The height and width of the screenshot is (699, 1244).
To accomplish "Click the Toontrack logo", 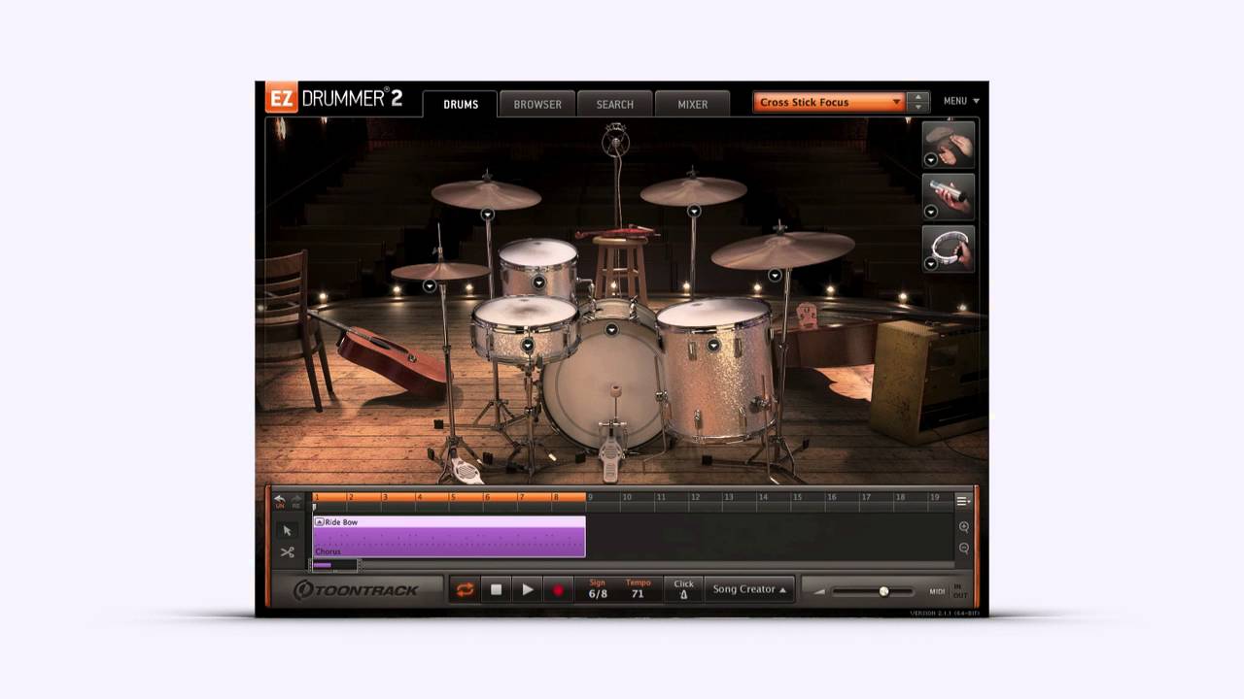I will (356, 590).
